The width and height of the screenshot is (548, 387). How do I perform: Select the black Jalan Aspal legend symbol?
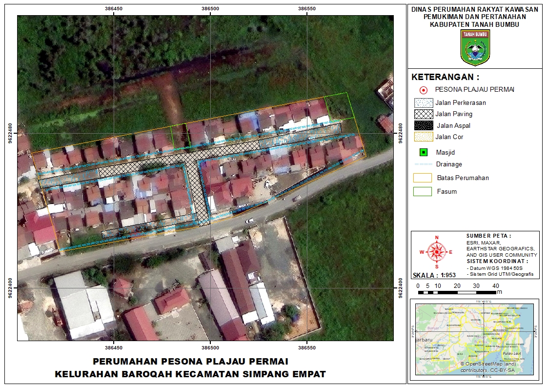pyautogui.click(x=423, y=125)
